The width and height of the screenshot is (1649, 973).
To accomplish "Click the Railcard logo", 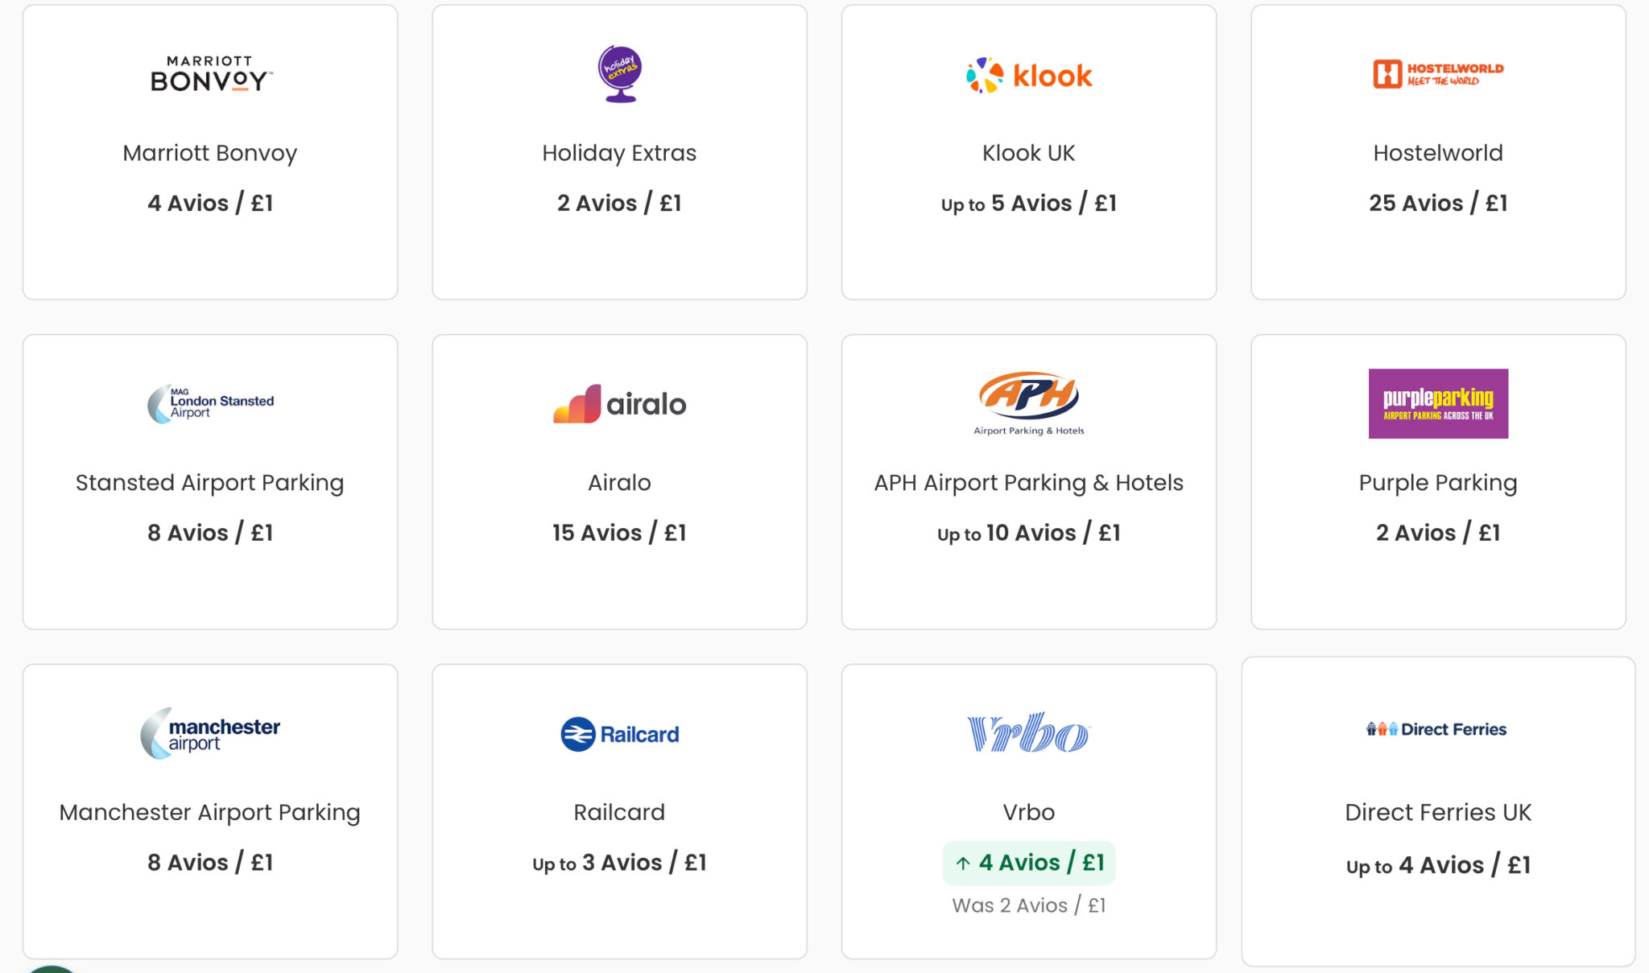I will (619, 734).
